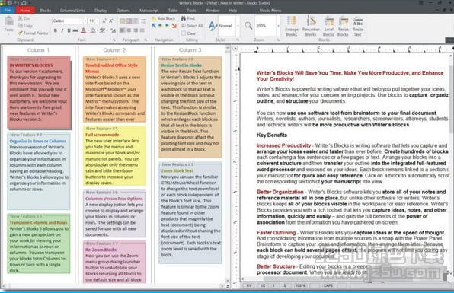The image size is (454, 293).
Task: Select the red 'New Feature #1' block
Action: click(39, 92)
